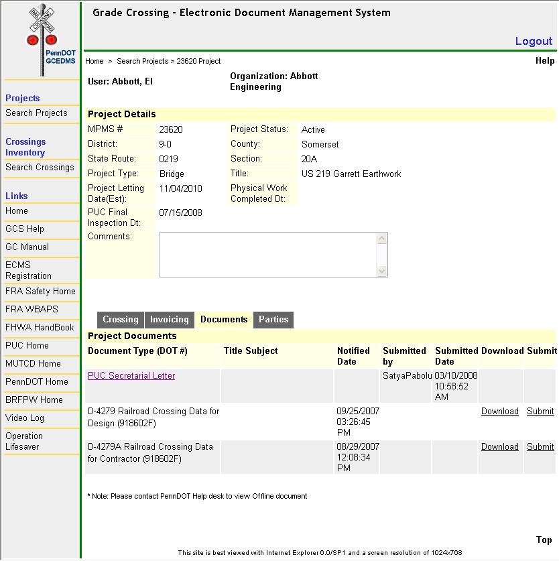
Task: Submit the D-4279 Railroad Crossing Data for Design
Action: 540,412
